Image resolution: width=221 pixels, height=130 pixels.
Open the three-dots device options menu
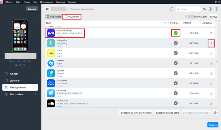pyautogui.click(x=35, y=17)
